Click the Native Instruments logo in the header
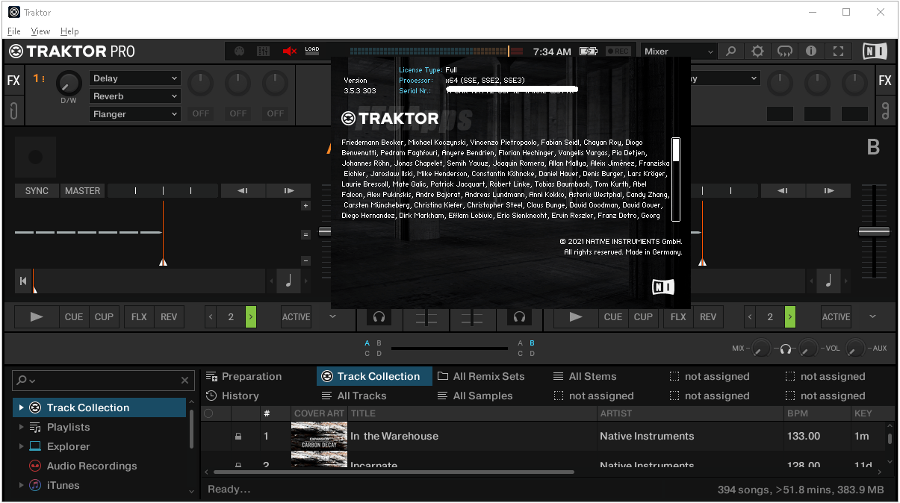 (875, 51)
